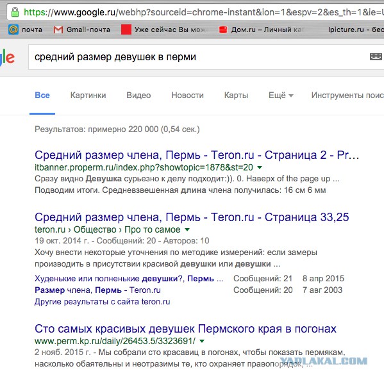This screenshot has width=384, height=380.
Task: Open 'Худенькие или полненькие девушки?' sitelink
Action: [x=129, y=278]
